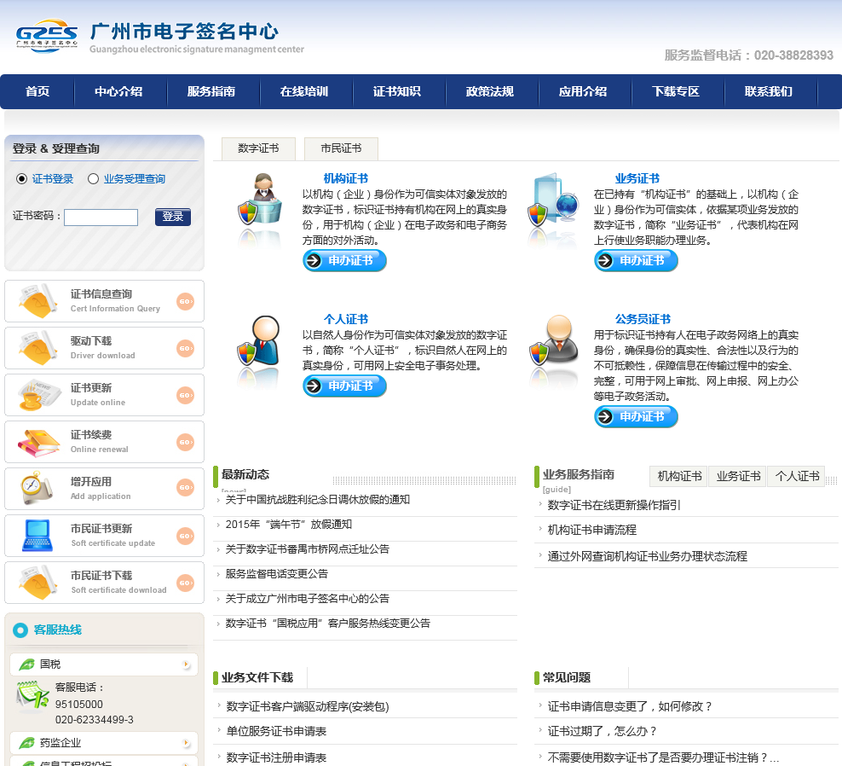Expand the 药监企业 hotline arrow
Image resolution: width=842 pixels, height=766 pixels.
point(186,743)
